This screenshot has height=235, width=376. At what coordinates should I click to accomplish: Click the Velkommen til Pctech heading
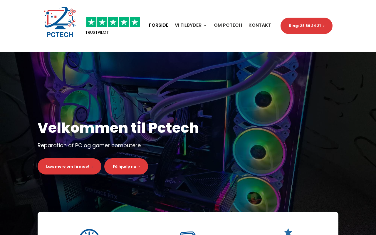click(118, 128)
